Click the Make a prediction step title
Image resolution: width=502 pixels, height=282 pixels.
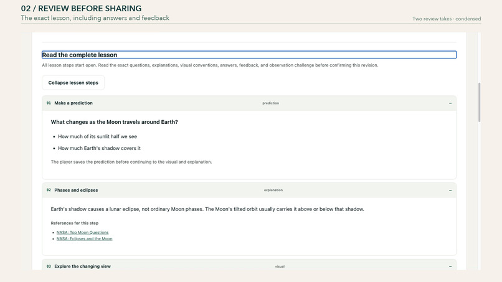tap(73, 103)
